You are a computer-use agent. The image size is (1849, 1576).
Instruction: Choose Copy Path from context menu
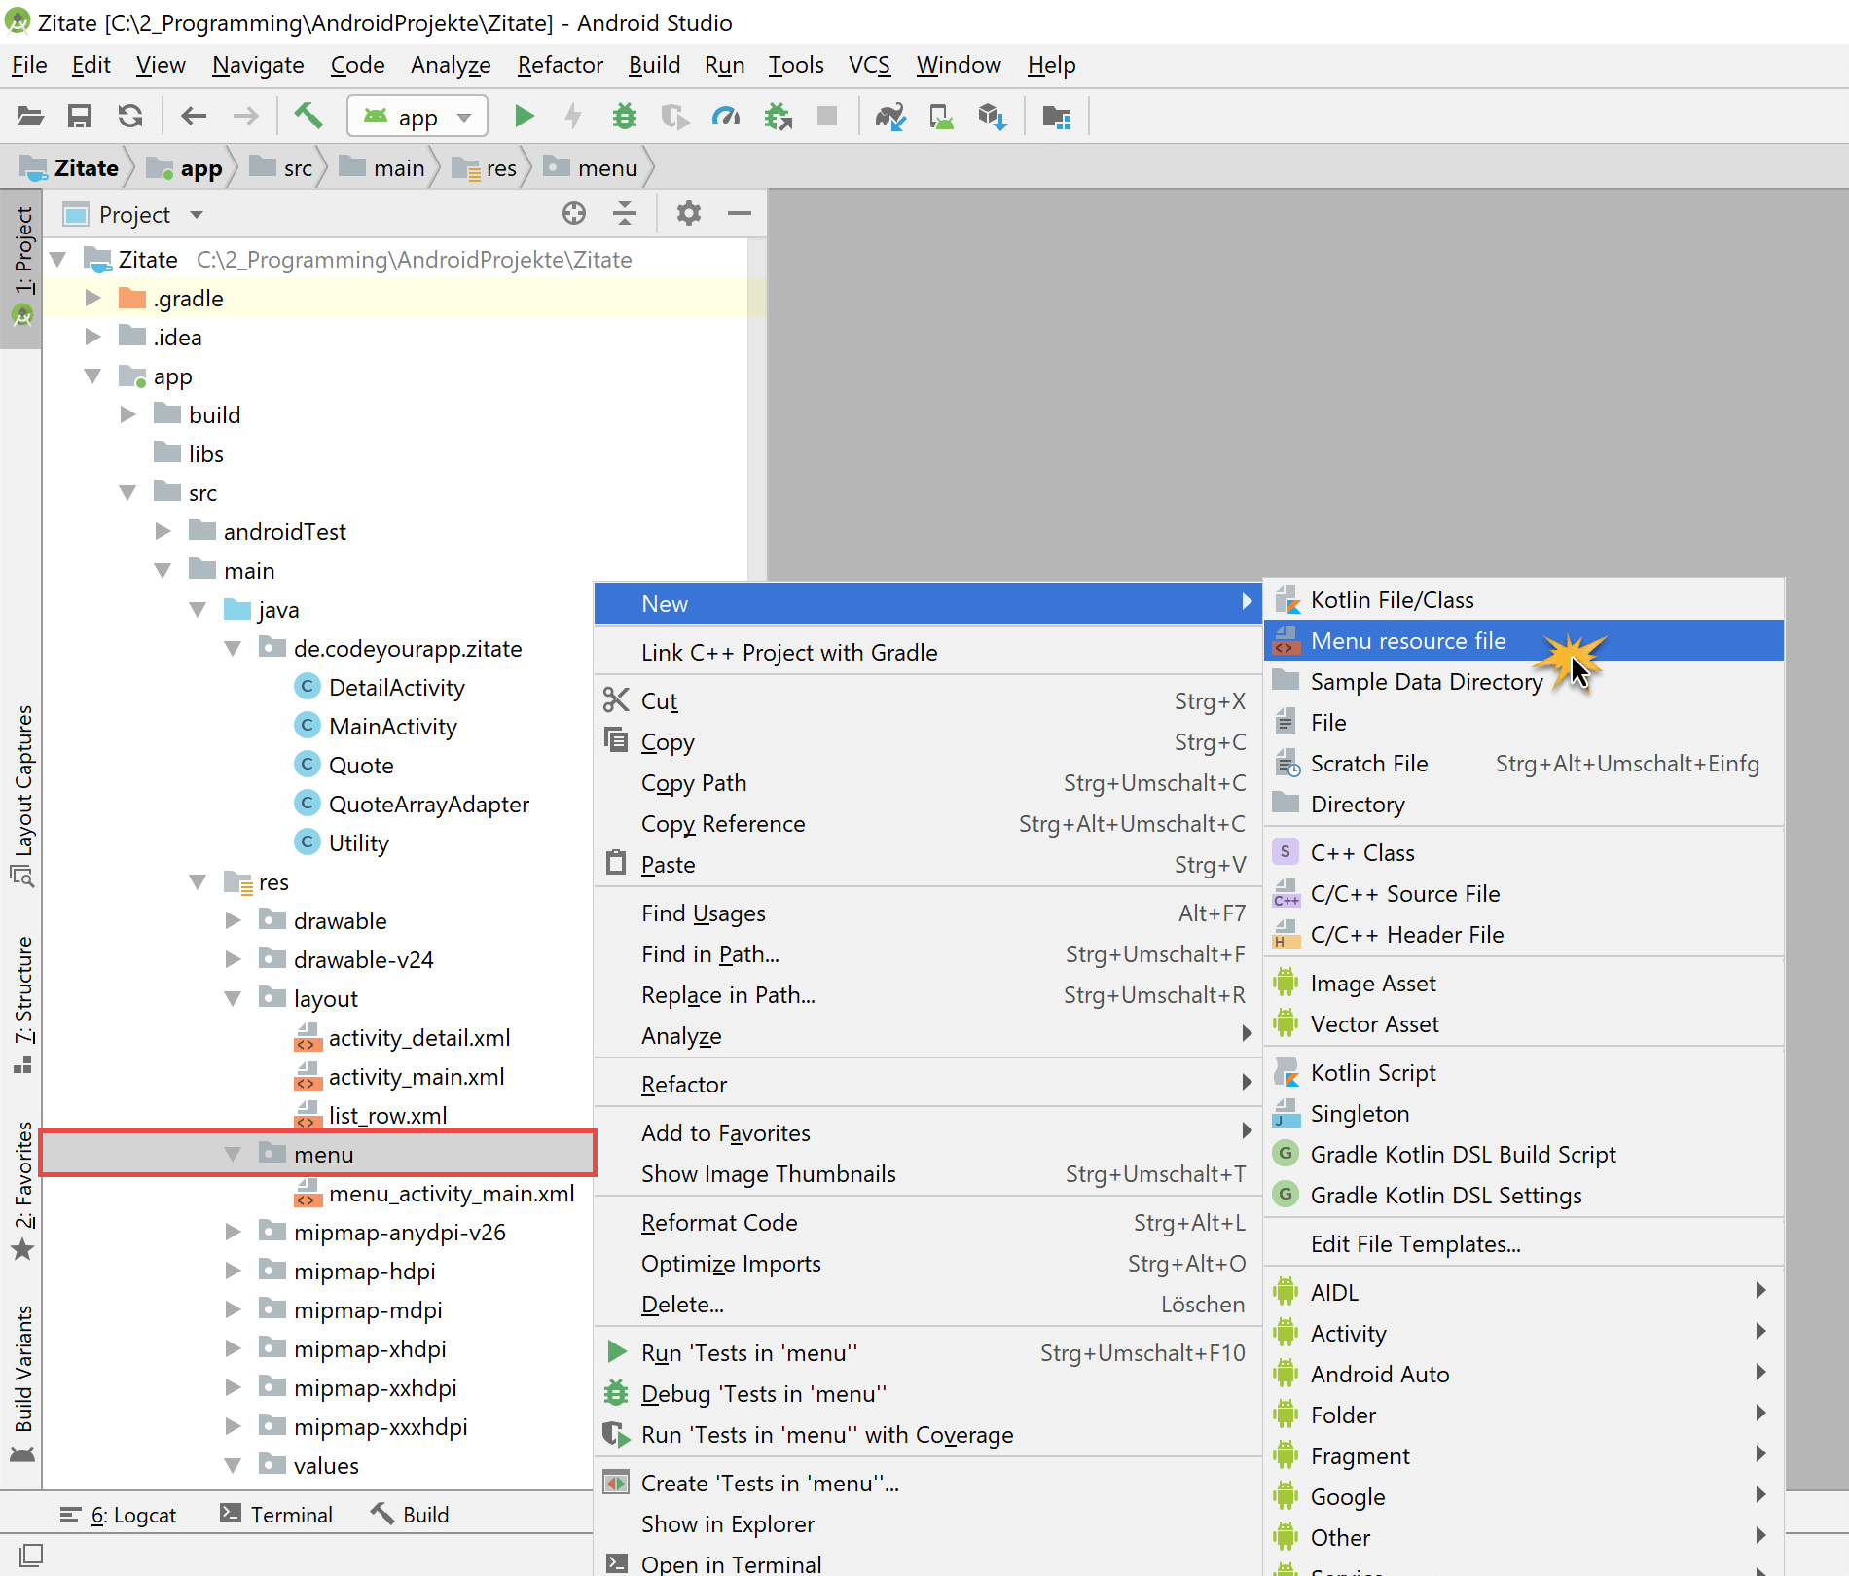(927, 782)
